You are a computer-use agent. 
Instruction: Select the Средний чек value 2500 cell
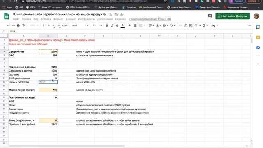tap(48, 51)
